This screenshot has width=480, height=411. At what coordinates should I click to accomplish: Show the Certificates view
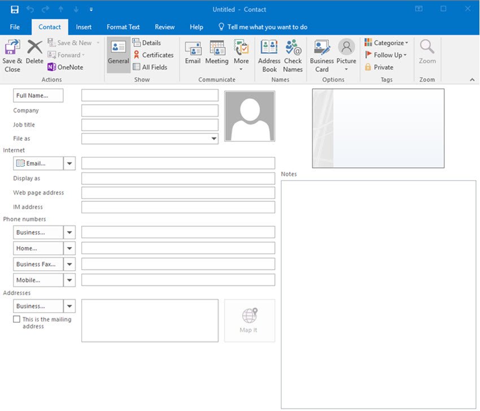[x=153, y=55]
